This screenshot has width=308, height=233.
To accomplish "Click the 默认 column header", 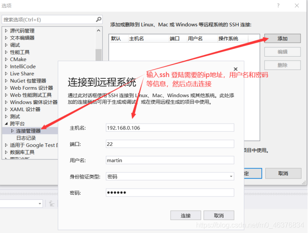I will click(118, 38).
